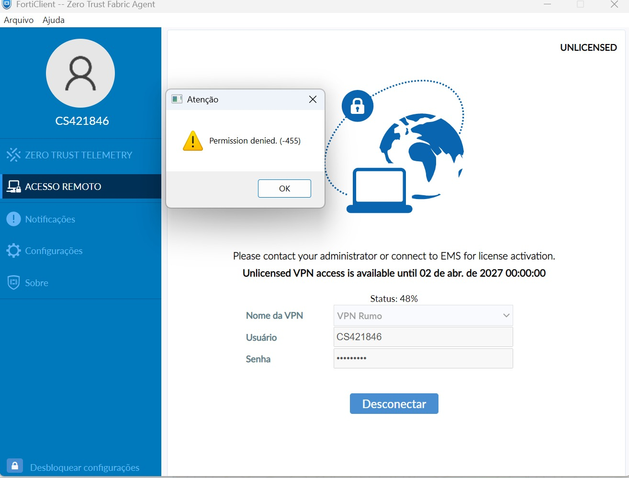Click the Notificações exclamation icon
Viewport: 629px width, 478px height.
tap(13, 219)
